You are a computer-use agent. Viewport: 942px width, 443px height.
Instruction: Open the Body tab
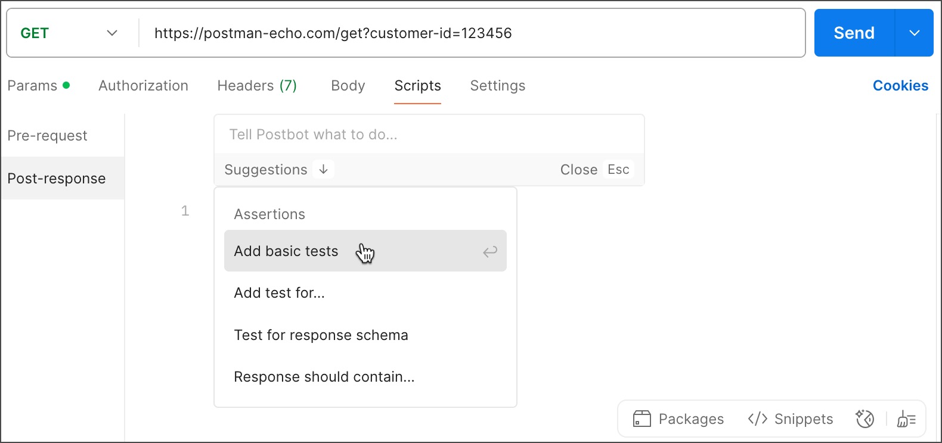(348, 86)
